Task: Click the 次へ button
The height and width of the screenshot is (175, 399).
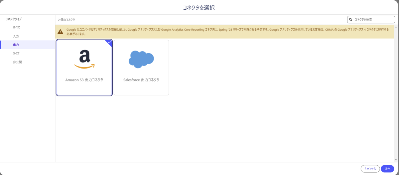Action: (x=387, y=169)
